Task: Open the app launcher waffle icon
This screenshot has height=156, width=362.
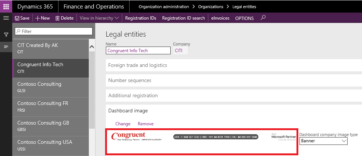Action: tap(6, 6)
